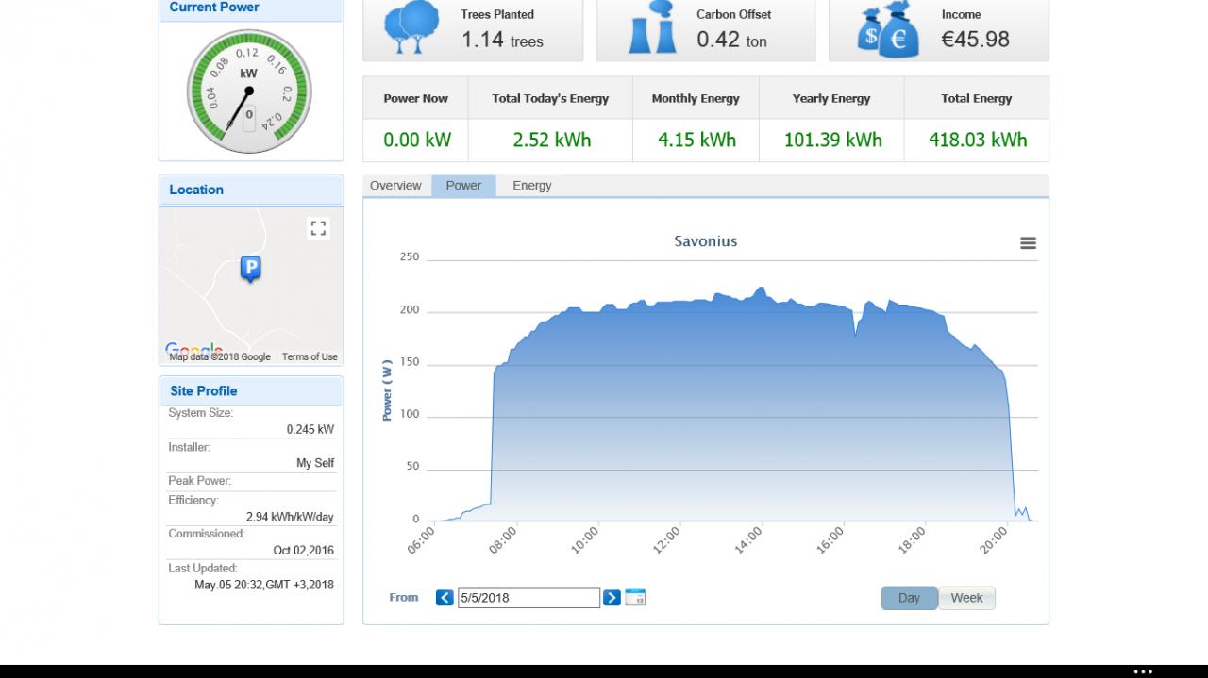Click the 0.00 kW power now value
This screenshot has height=678, width=1208.
coord(417,140)
